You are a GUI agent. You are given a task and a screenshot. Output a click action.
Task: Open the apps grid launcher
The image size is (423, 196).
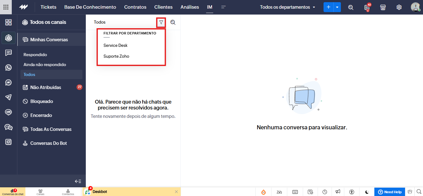6,7
